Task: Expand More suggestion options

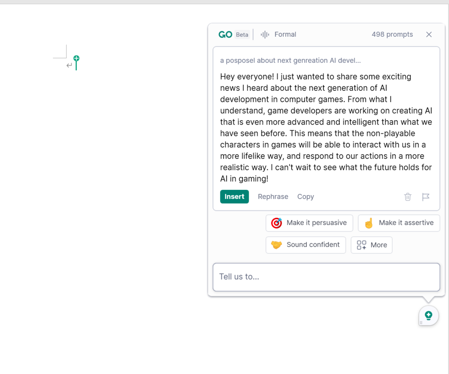Action: 371,245
